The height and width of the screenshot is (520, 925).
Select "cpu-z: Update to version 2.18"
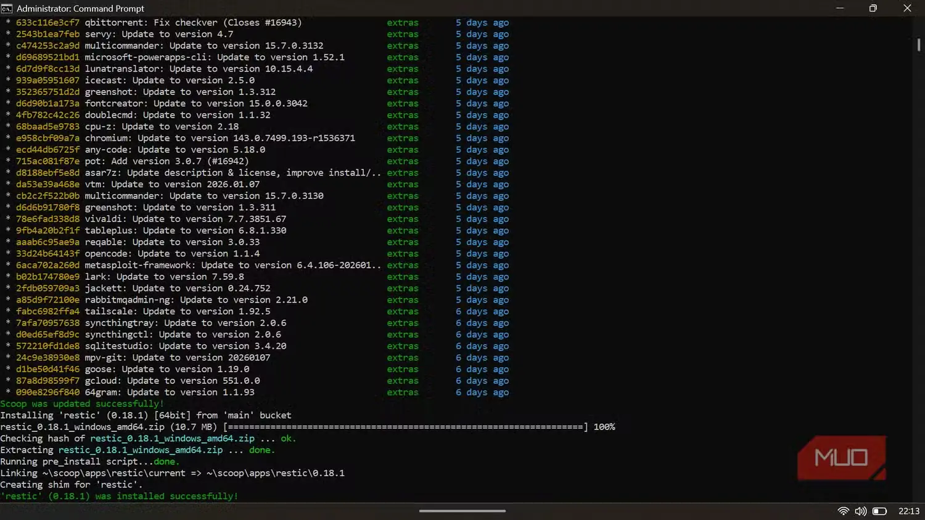tap(162, 127)
